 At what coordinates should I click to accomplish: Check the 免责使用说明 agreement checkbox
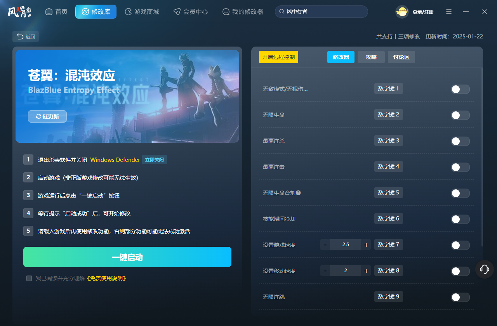click(x=29, y=278)
